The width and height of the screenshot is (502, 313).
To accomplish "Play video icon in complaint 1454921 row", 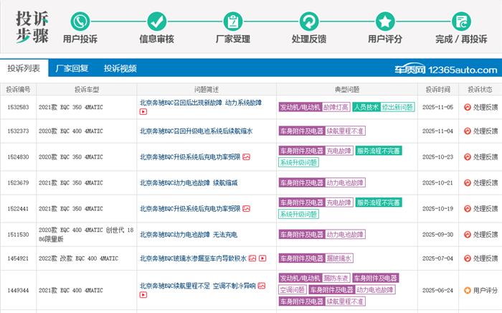I will 262,258.
